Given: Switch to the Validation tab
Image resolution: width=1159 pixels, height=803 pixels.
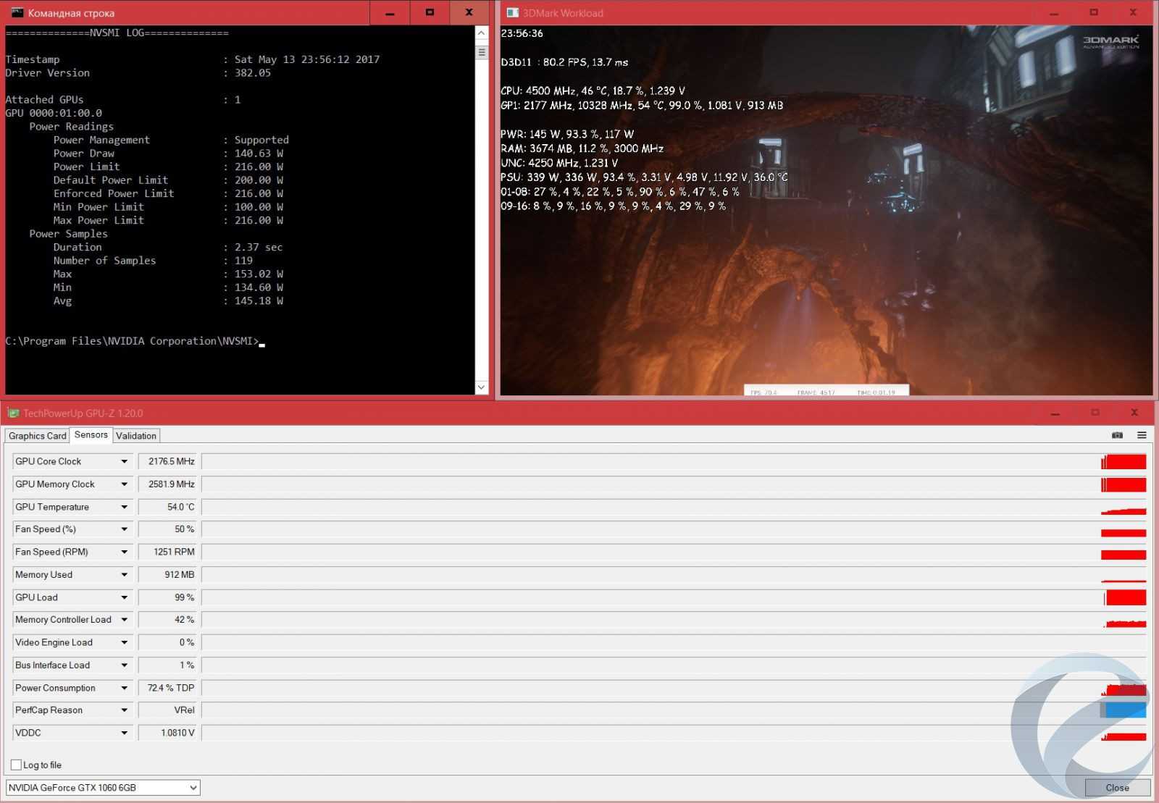Looking at the screenshot, I should click(x=136, y=436).
